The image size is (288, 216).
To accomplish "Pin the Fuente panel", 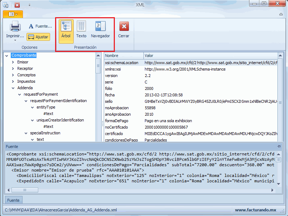I will coord(279,147).
